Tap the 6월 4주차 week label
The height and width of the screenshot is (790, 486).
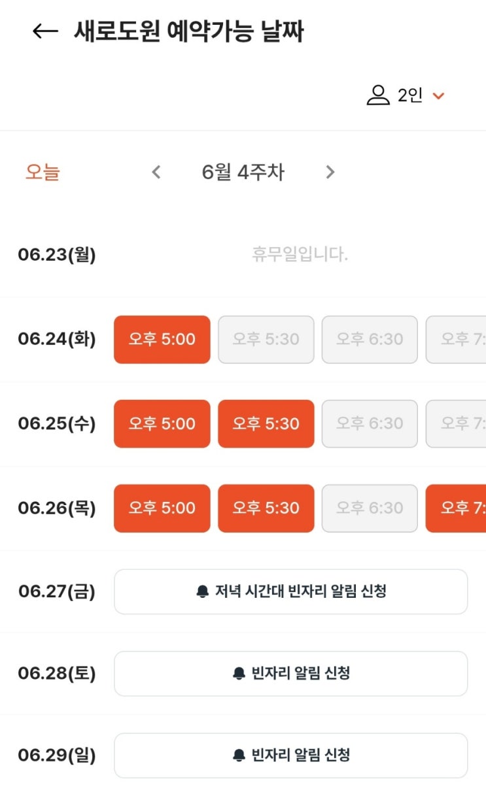click(243, 173)
